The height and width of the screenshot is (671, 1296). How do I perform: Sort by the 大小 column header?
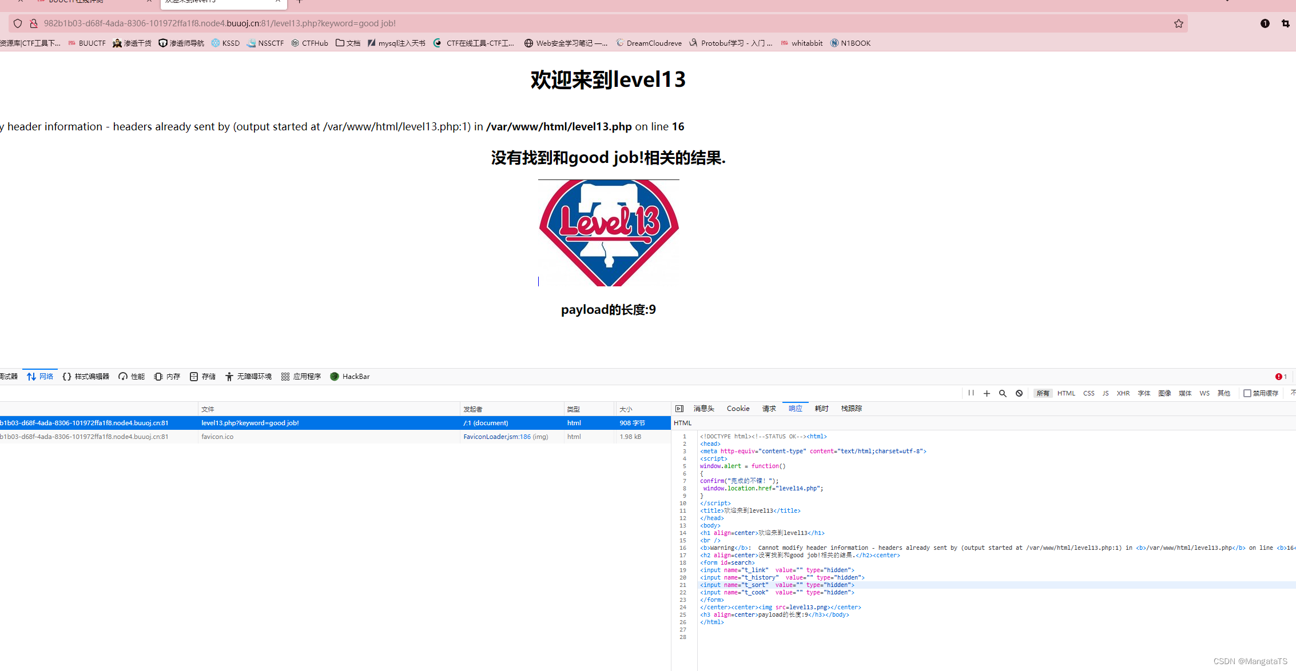point(643,409)
